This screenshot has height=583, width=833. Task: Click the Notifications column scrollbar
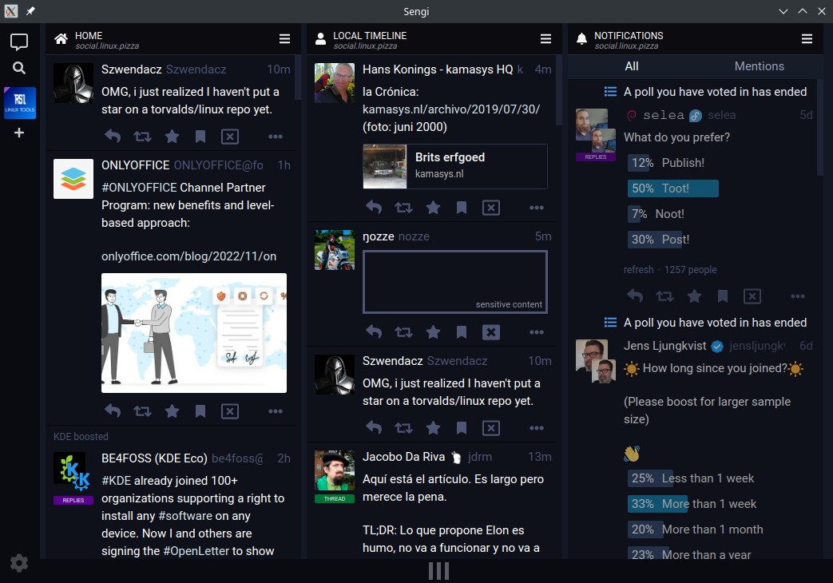point(819,126)
